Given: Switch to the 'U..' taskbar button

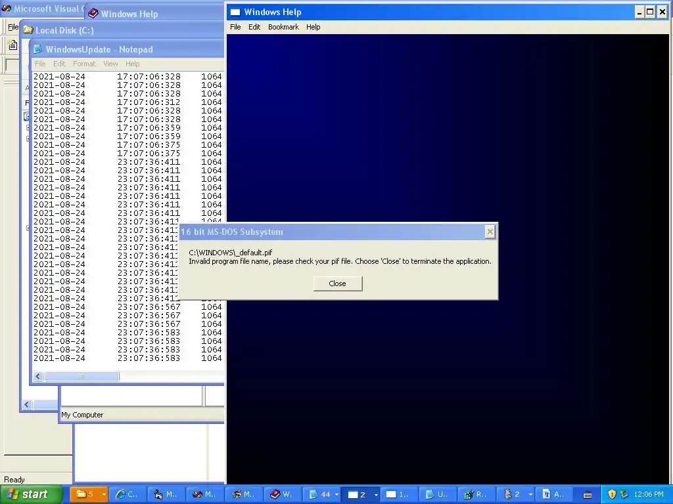Looking at the screenshot, I should coord(436,494).
